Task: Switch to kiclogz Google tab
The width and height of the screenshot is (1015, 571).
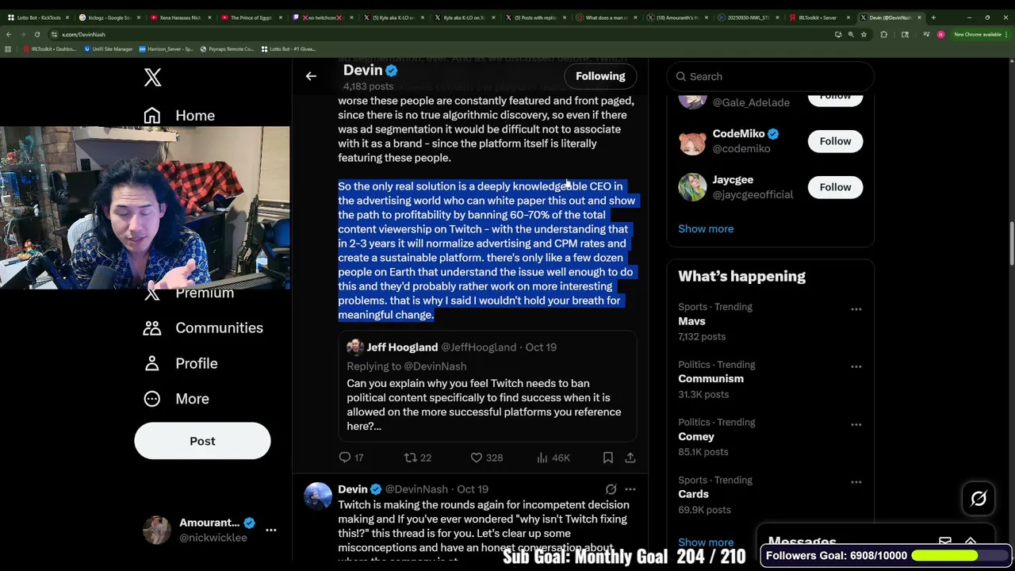Action: (109, 17)
